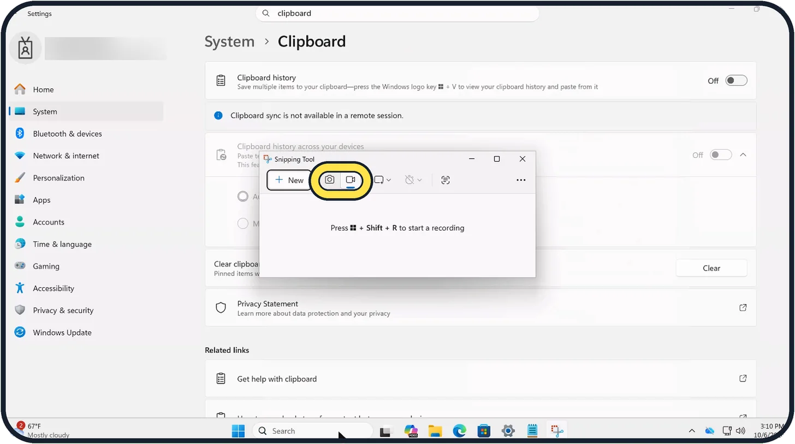Open Gaming settings

(86, 267)
